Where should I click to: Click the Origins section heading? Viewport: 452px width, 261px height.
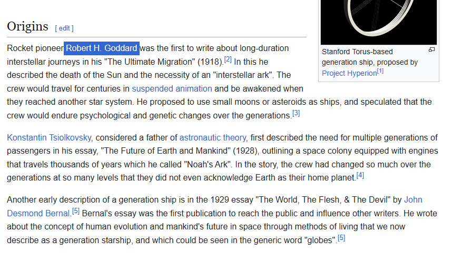28,26
